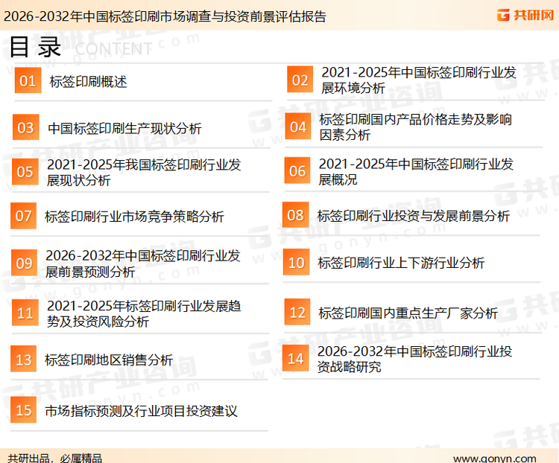Viewport: 559px width, 463px height.
Task: Click the 共研网 logo in header
Action: point(525,15)
